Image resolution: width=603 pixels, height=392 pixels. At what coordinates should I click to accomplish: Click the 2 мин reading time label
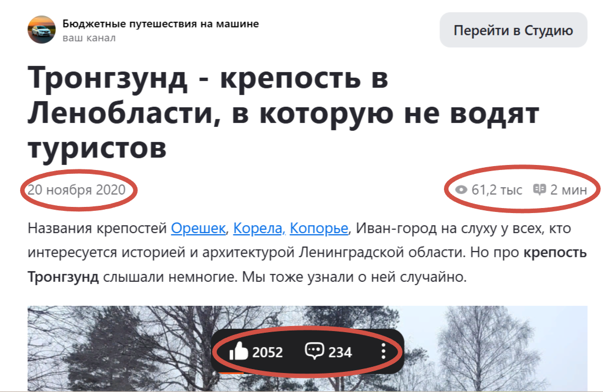568,190
